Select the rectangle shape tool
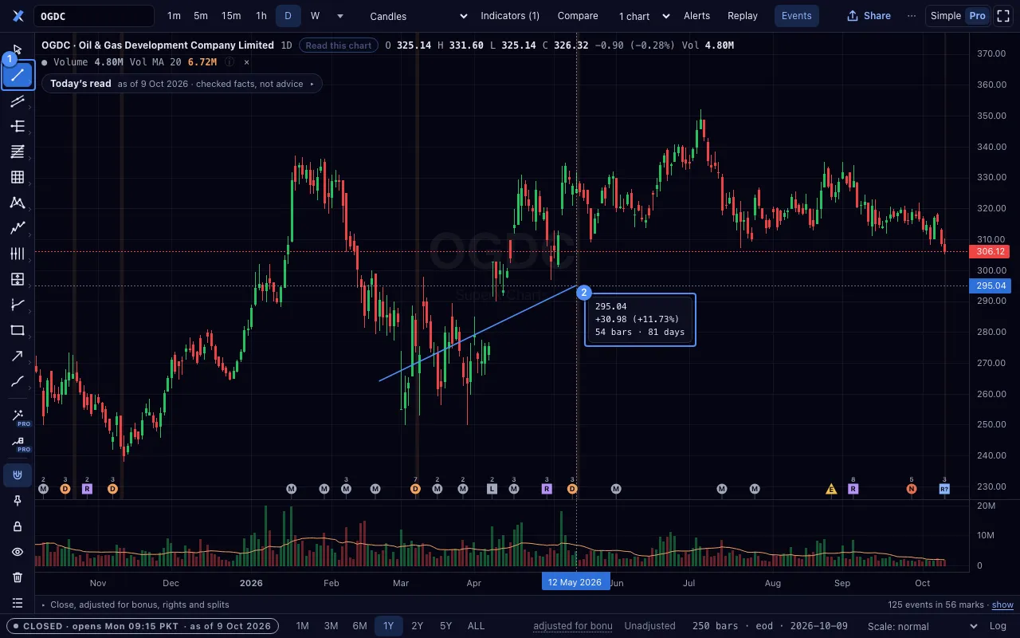 pyautogui.click(x=18, y=330)
